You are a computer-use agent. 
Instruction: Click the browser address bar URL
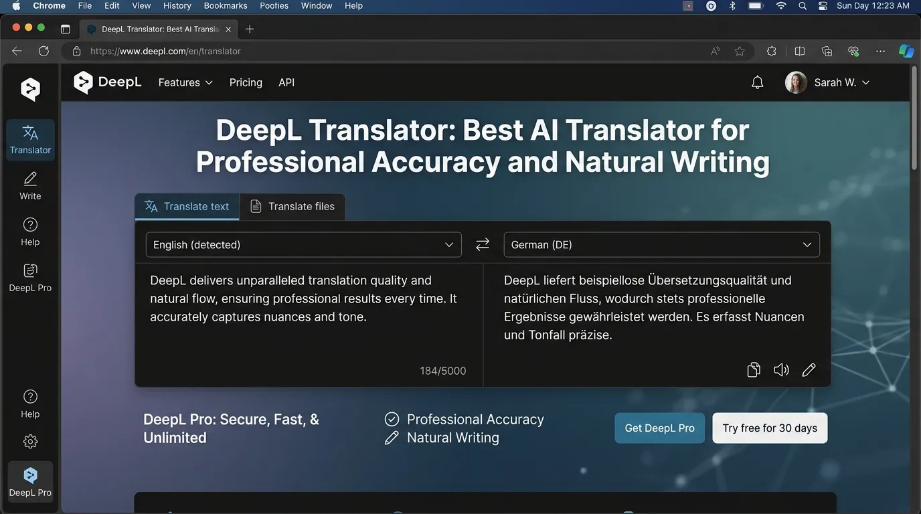pos(165,51)
